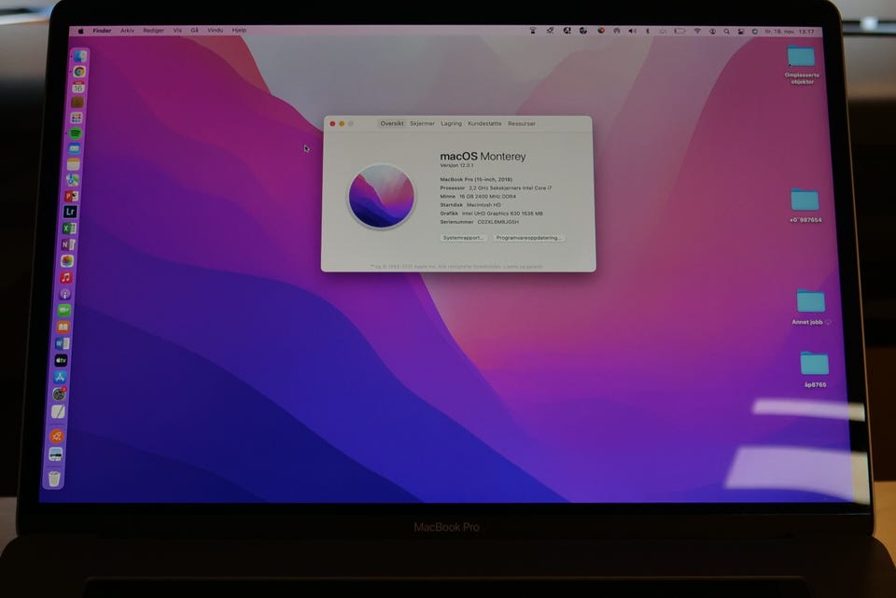Image resolution: width=896 pixels, height=598 pixels.
Task: Open the Calendar app in Dock
Action: point(77,88)
